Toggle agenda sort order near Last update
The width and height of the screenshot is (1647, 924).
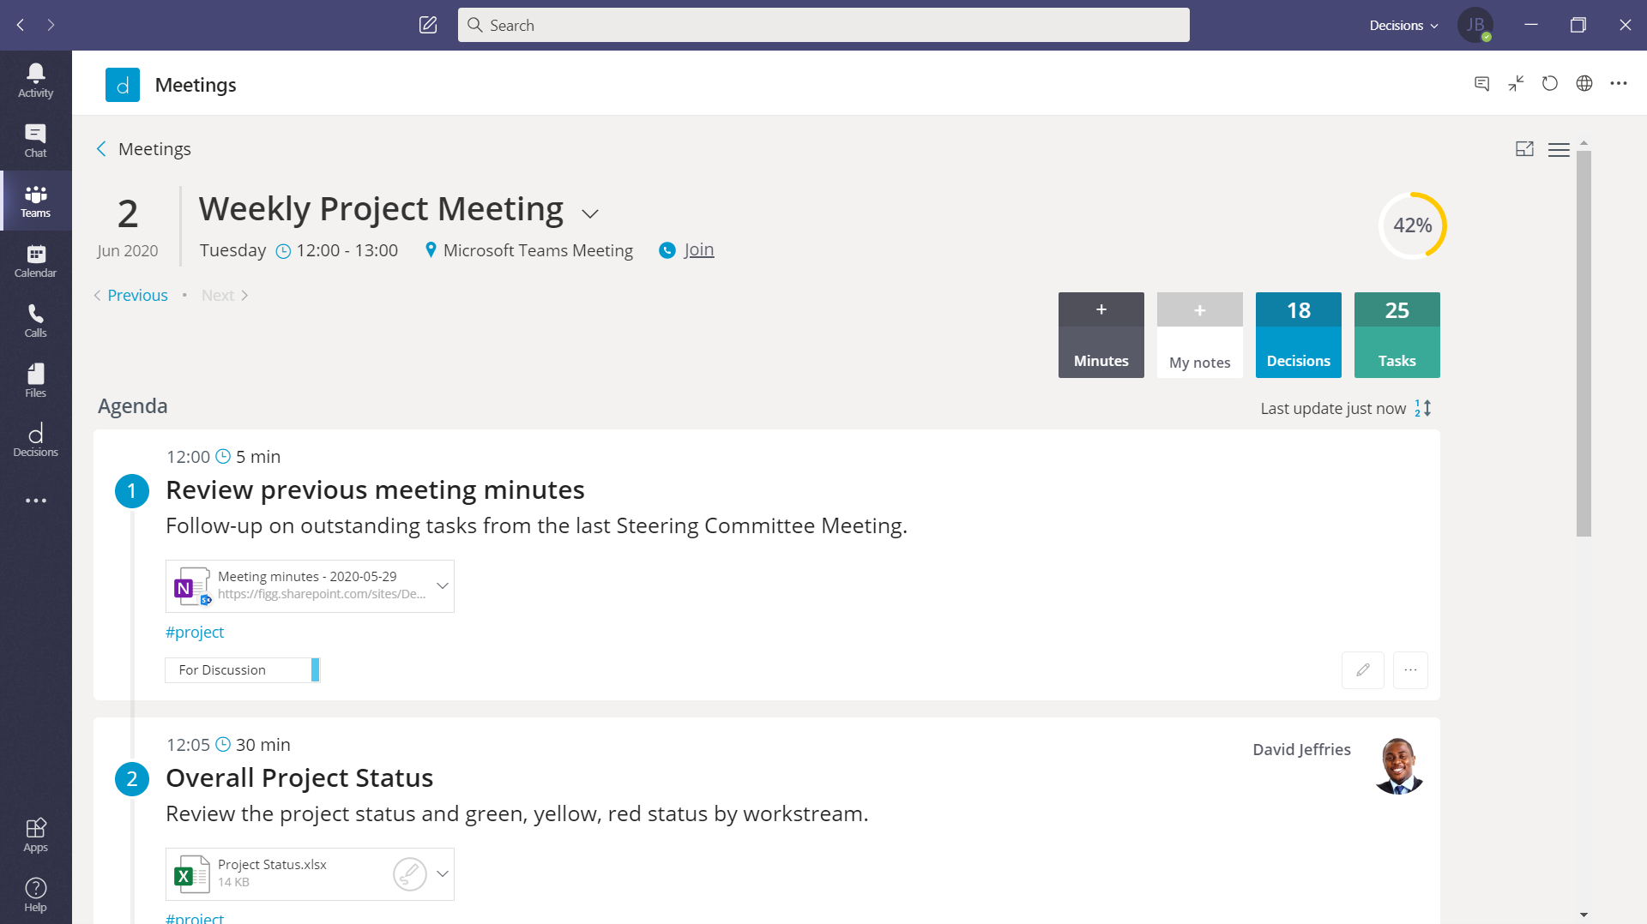coord(1421,408)
